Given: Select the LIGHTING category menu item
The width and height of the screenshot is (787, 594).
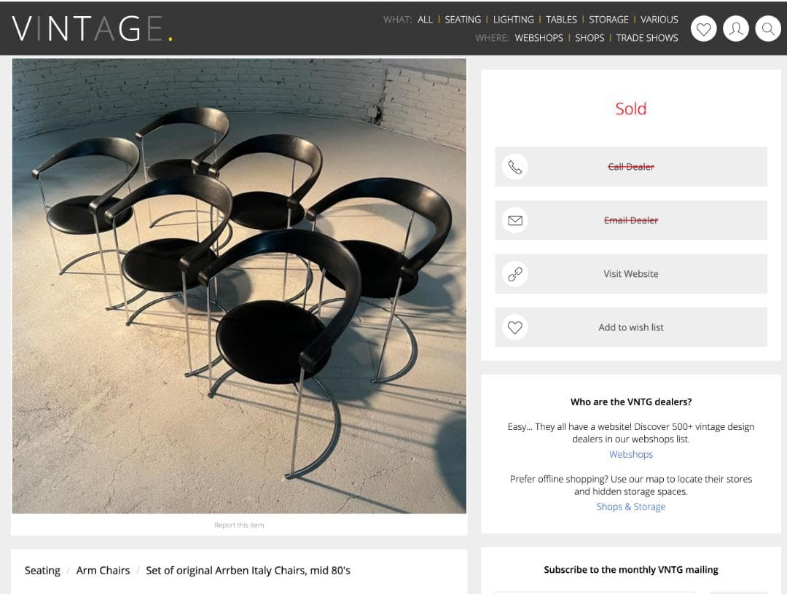Looking at the screenshot, I should point(513,20).
